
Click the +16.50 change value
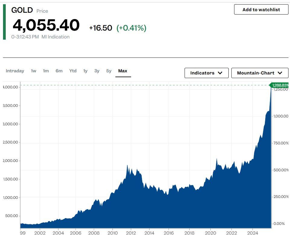click(101, 28)
